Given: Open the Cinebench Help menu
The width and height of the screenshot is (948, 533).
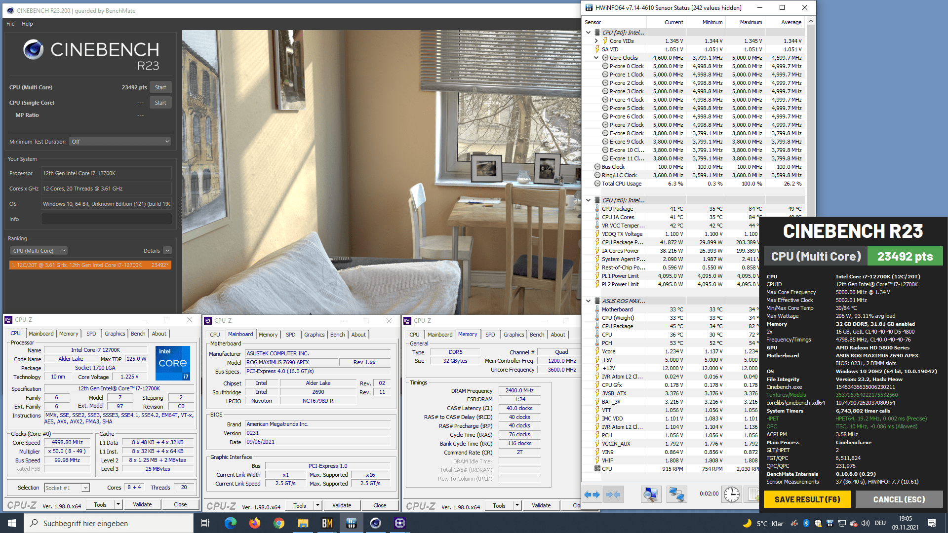Looking at the screenshot, I should pyautogui.click(x=27, y=24).
